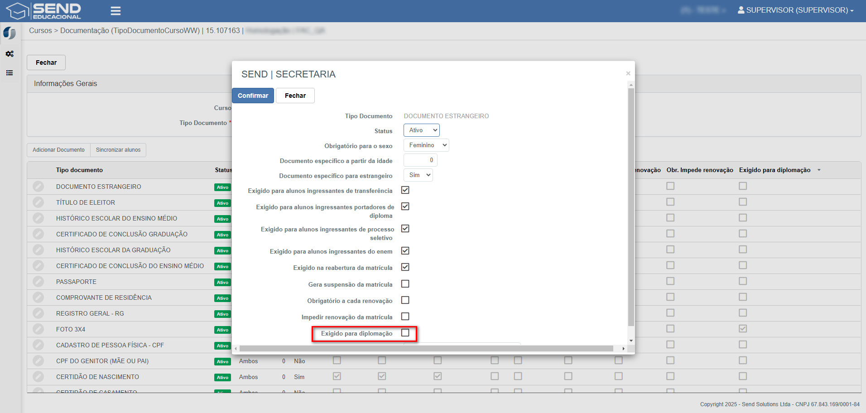Image resolution: width=866 pixels, height=413 pixels.
Task: Click Adicionar Documento button
Action: point(58,150)
